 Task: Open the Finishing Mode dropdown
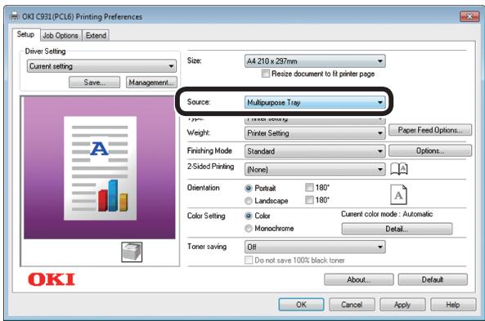[x=315, y=151]
